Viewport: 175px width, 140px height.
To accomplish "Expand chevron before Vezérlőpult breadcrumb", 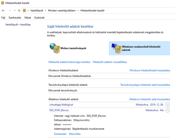I will (28, 11).
